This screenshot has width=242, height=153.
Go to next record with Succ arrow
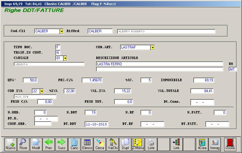[62, 144]
